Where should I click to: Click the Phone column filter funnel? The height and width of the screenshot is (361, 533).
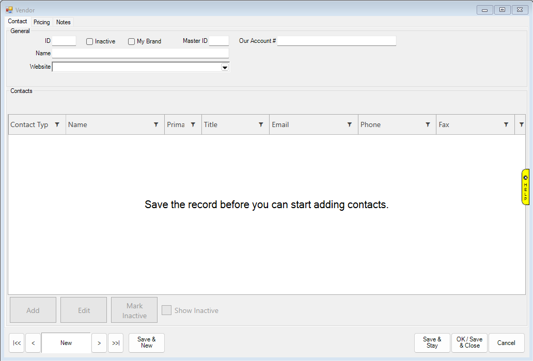pyautogui.click(x=428, y=124)
